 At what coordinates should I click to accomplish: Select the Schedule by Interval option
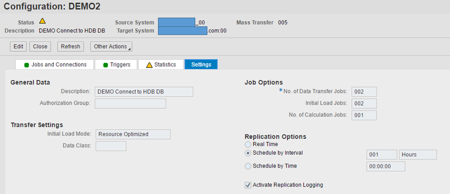[248, 153]
